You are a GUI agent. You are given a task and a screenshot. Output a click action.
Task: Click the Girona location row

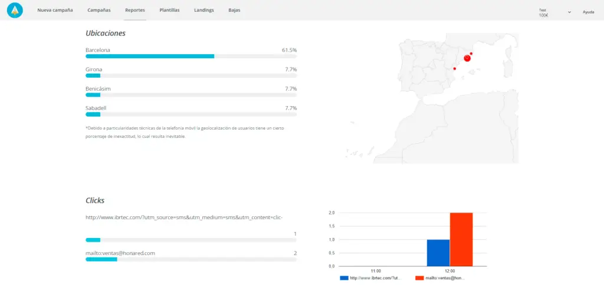(191, 70)
